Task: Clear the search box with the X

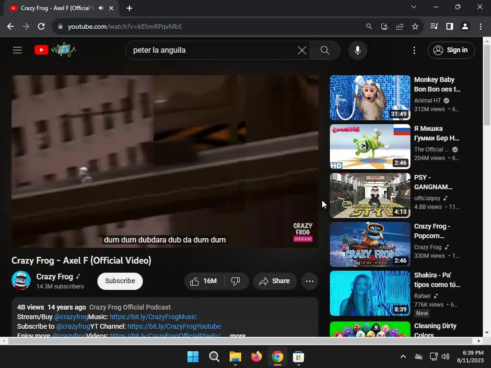Action: tap(302, 50)
